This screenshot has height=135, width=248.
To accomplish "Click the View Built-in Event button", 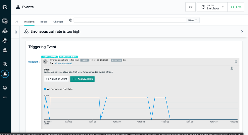I will click(x=57, y=79).
